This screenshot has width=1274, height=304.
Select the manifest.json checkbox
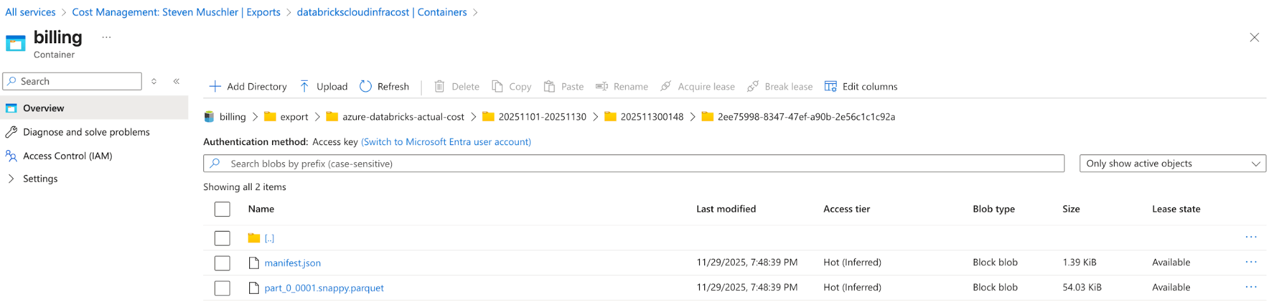pos(222,263)
